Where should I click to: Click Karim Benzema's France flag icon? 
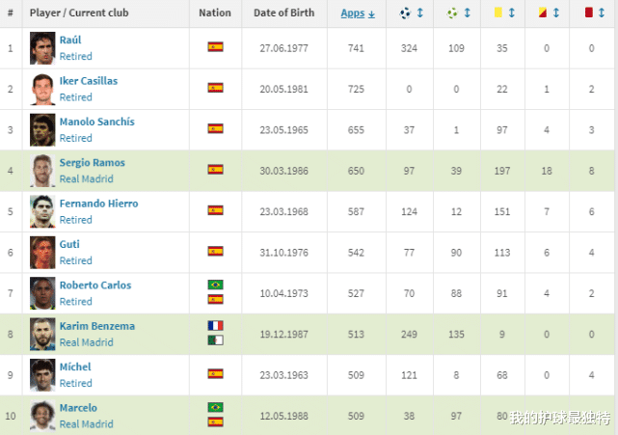[x=215, y=326]
